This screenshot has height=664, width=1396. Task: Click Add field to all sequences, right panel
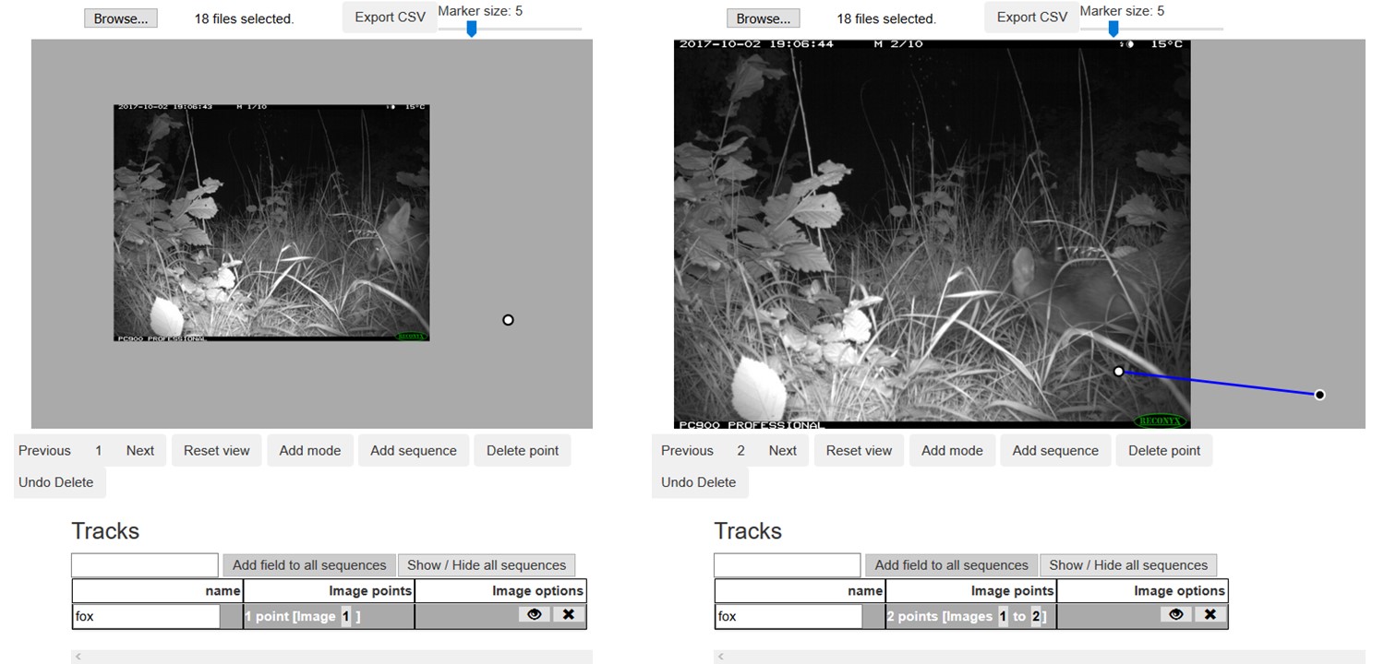(952, 565)
